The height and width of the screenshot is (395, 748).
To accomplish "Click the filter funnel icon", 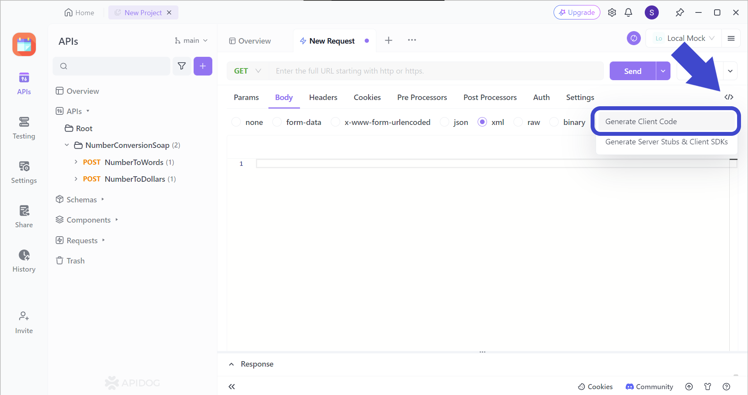I will [x=182, y=66].
